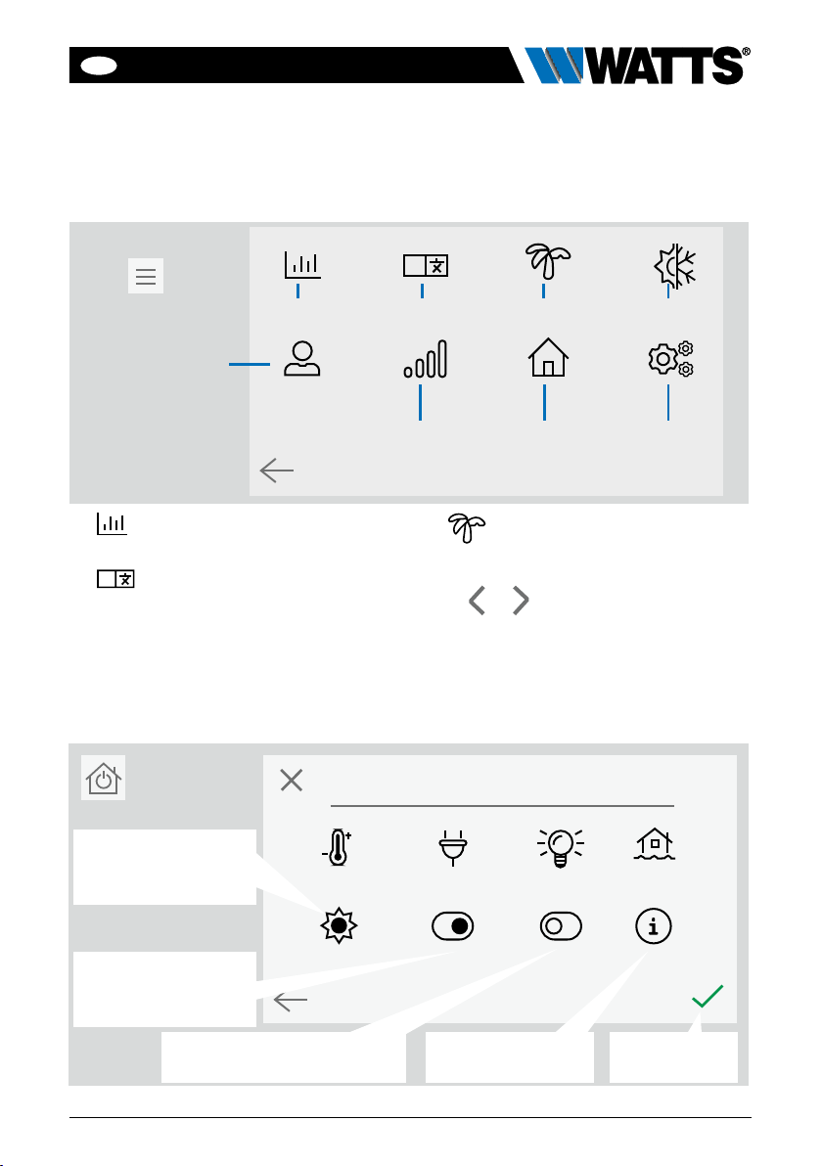Image resolution: width=822 pixels, height=1166 pixels.
Task: Open holiday mode palm tree icon
Action: coord(548,261)
